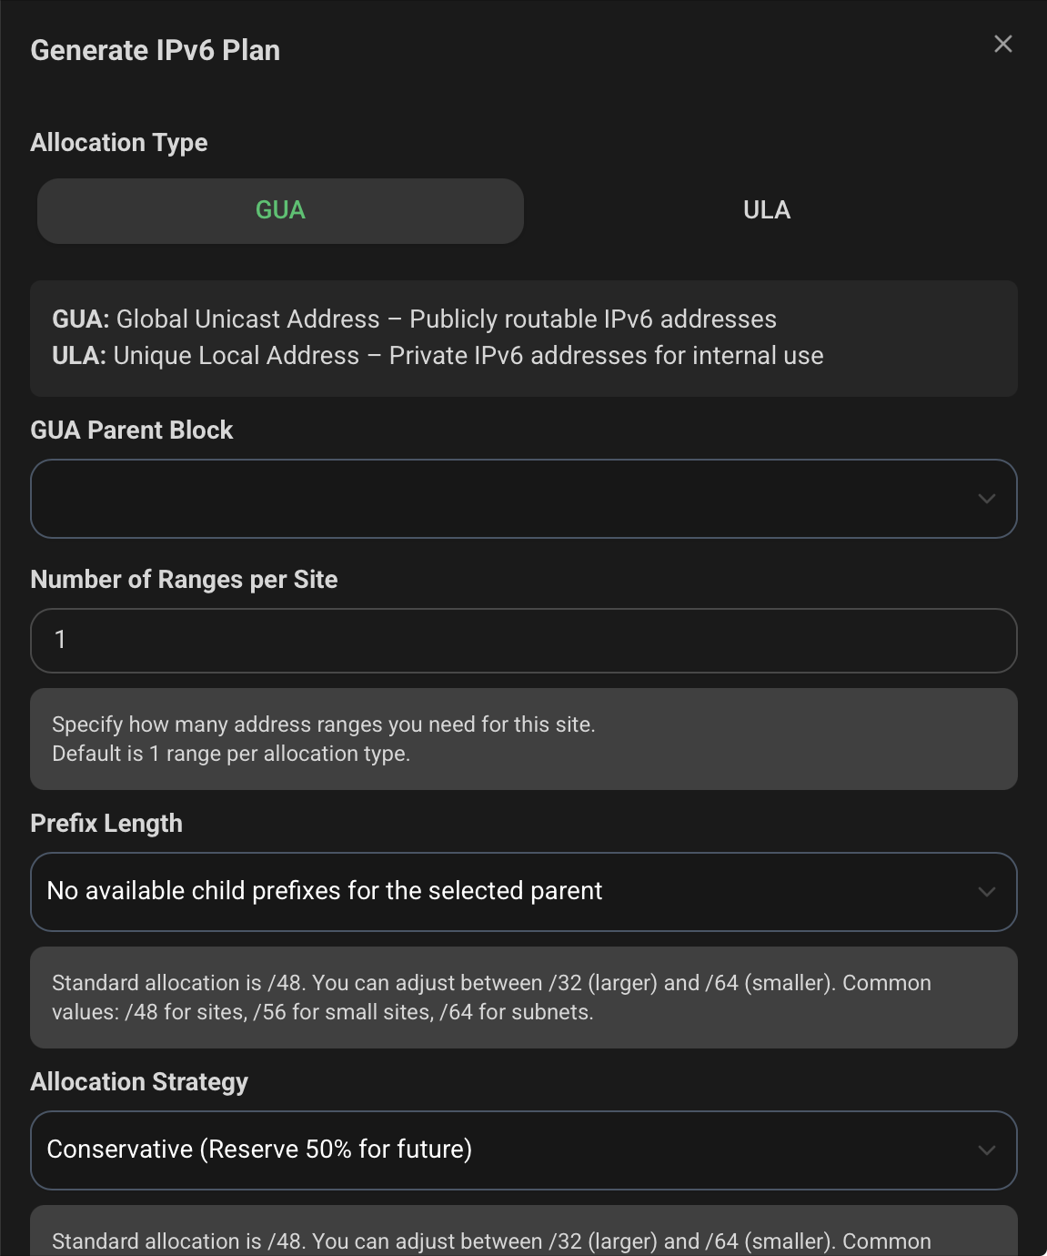Screen dimensions: 1047x1256
Task: Select the GUA allocation type
Action: (x=280, y=210)
